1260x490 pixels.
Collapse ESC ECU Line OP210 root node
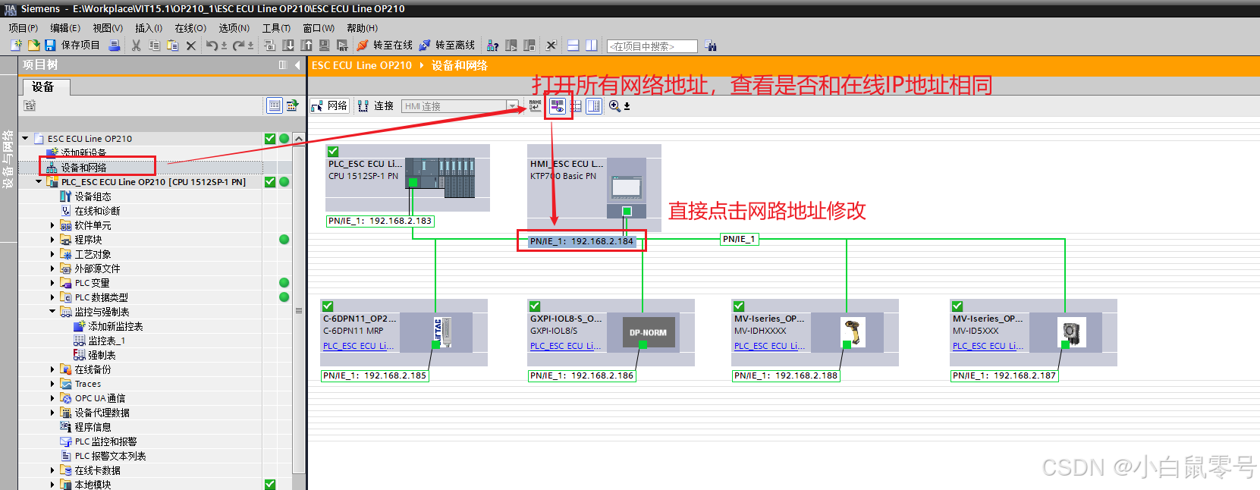click(25, 139)
